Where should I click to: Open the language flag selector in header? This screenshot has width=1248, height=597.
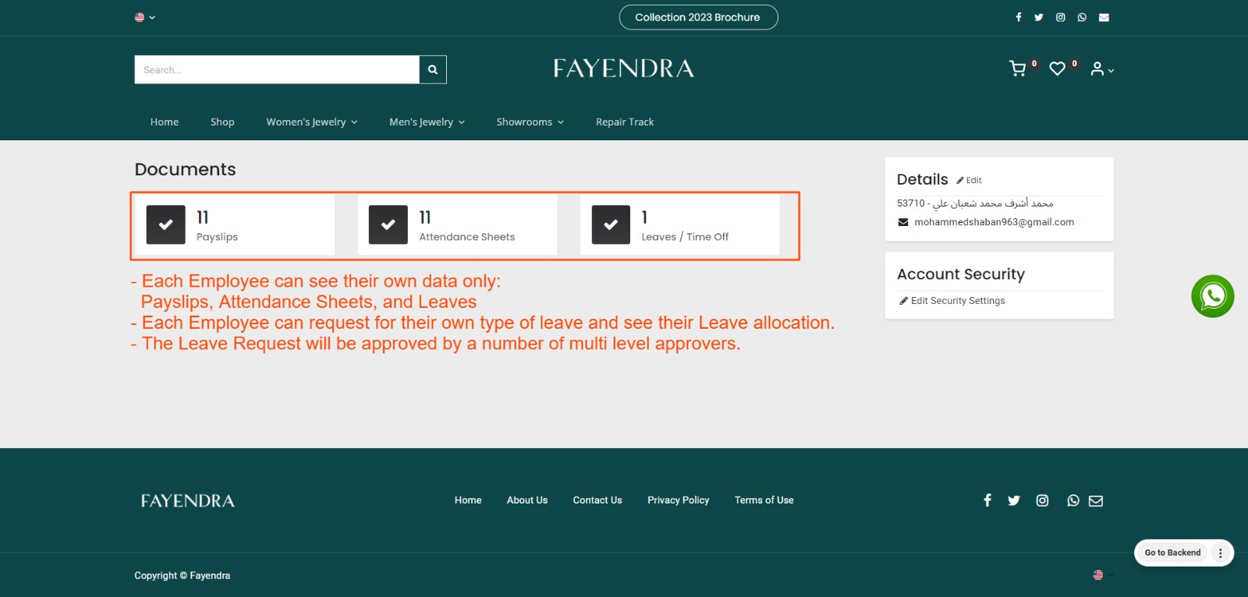[144, 17]
